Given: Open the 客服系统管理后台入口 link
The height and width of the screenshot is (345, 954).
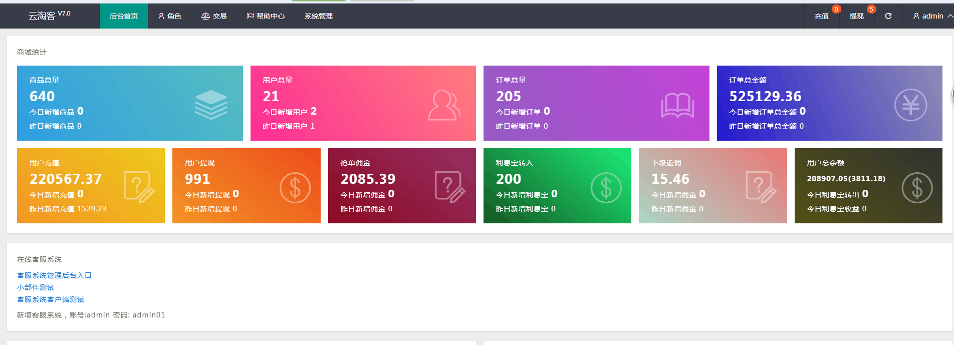Looking at the screenshot, I should point(54,275).
